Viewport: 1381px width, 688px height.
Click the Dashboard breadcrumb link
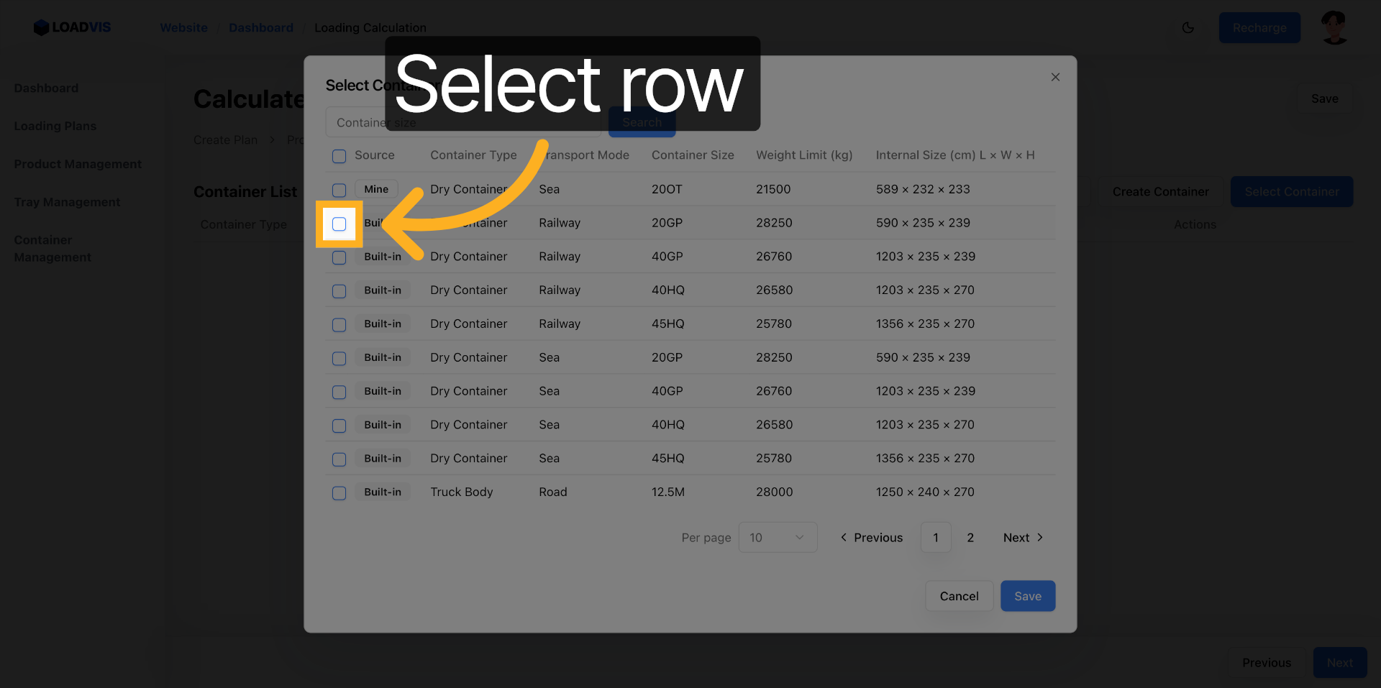pos(261,28)
